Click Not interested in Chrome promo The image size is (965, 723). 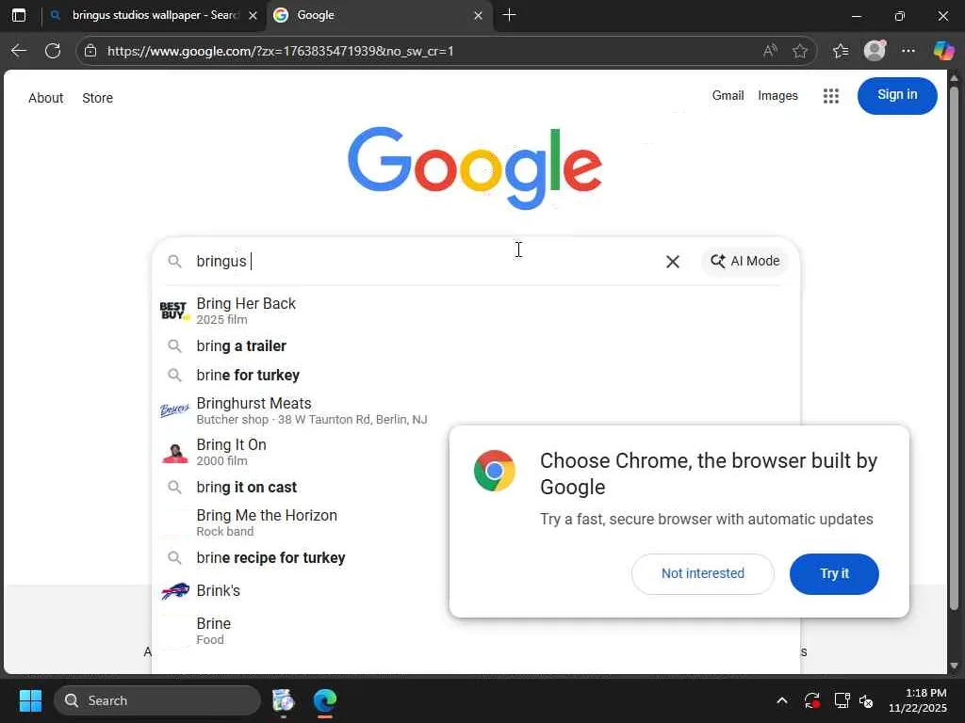702,573
